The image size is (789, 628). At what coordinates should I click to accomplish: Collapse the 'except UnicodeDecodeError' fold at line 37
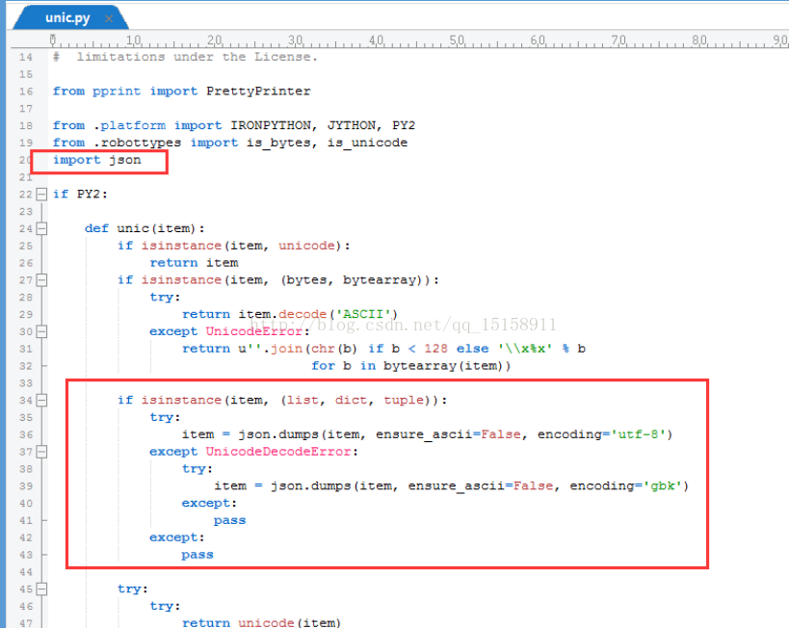tap(41, 452)
